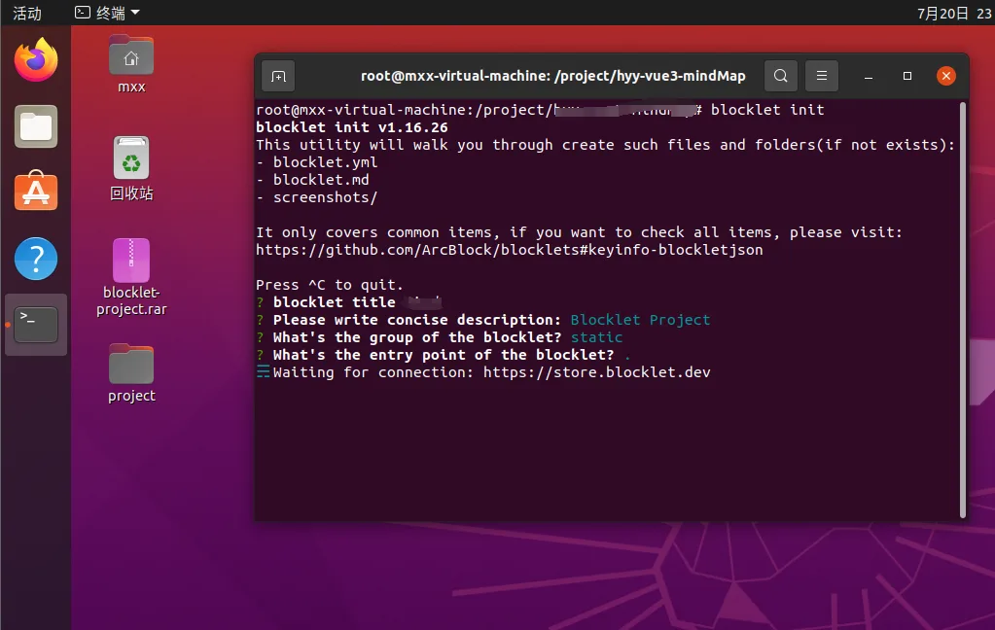Maximize the terminal window

point(907,76)
